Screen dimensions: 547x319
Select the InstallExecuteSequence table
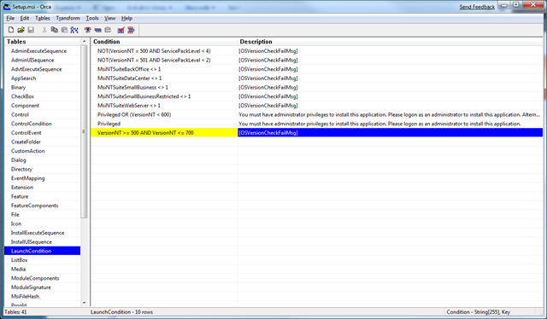point(38,232)
